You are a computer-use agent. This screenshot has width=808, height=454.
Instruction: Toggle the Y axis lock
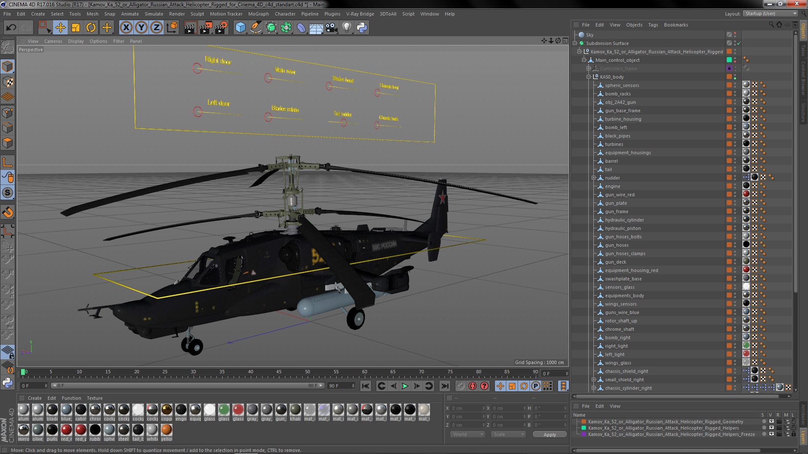pyautogui.click(x=141, y=28)
